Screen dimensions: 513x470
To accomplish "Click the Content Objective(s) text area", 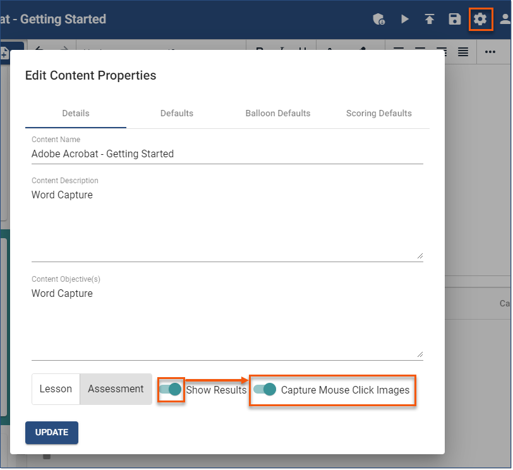I will (x=227, y=323).
